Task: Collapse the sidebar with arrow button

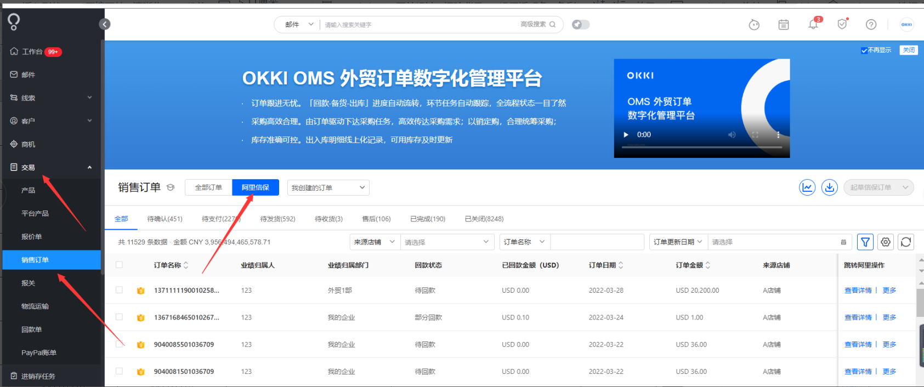Action: (105, 24)
